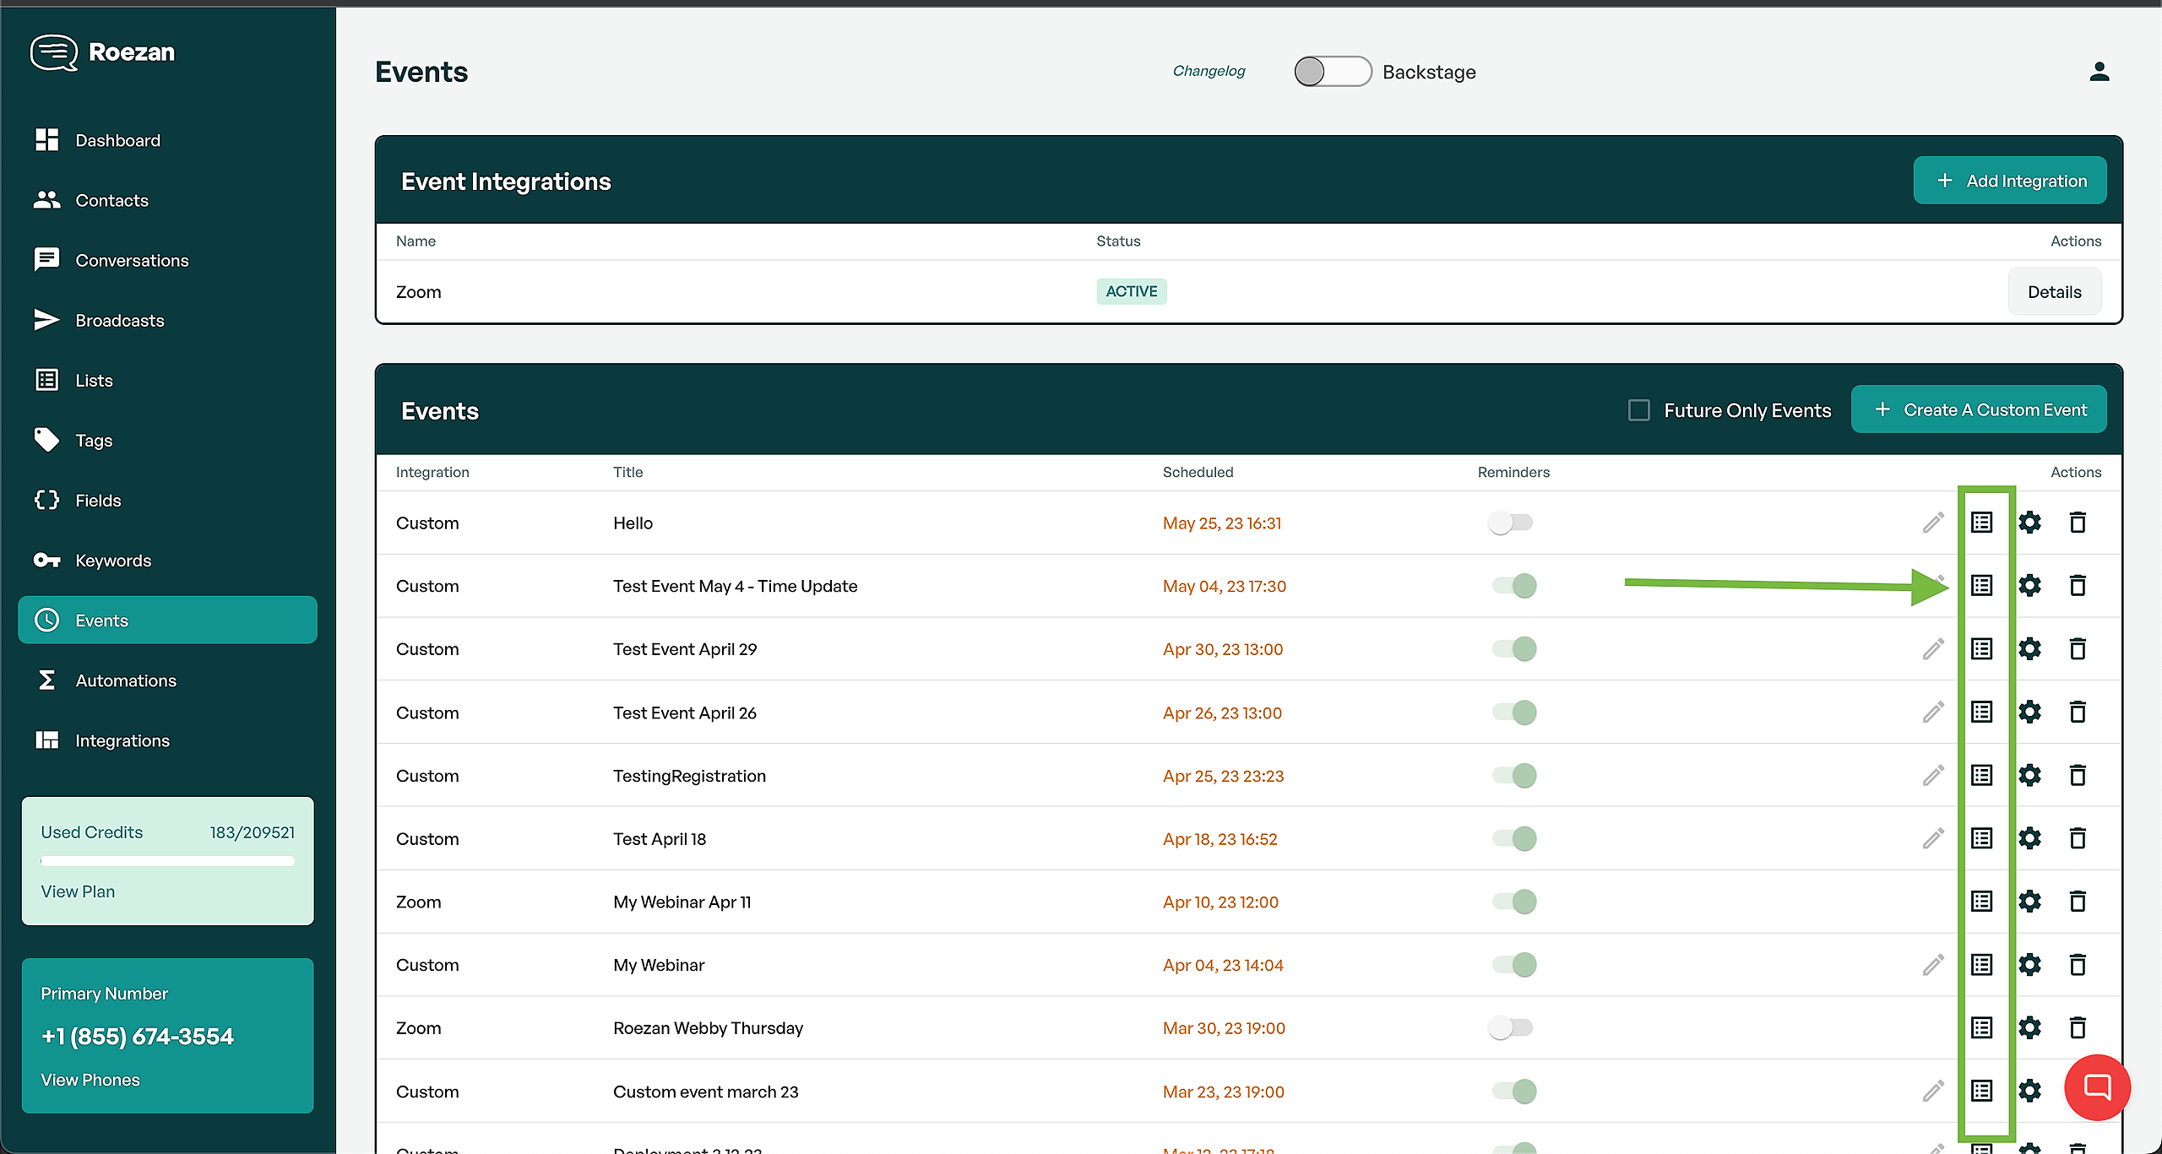The image size is (2162, 1154).
Task: Enable Future Only Events checkbox
Action: 1638,410
